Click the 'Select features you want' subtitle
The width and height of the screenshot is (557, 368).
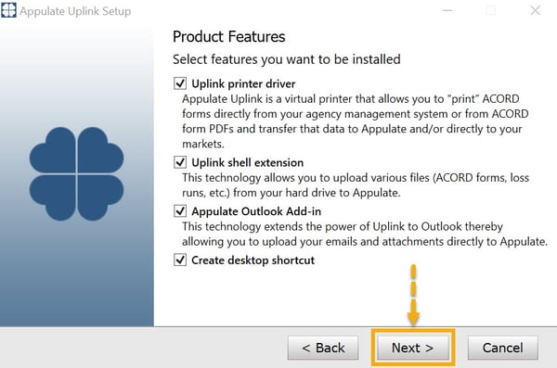tap(286, 59)
